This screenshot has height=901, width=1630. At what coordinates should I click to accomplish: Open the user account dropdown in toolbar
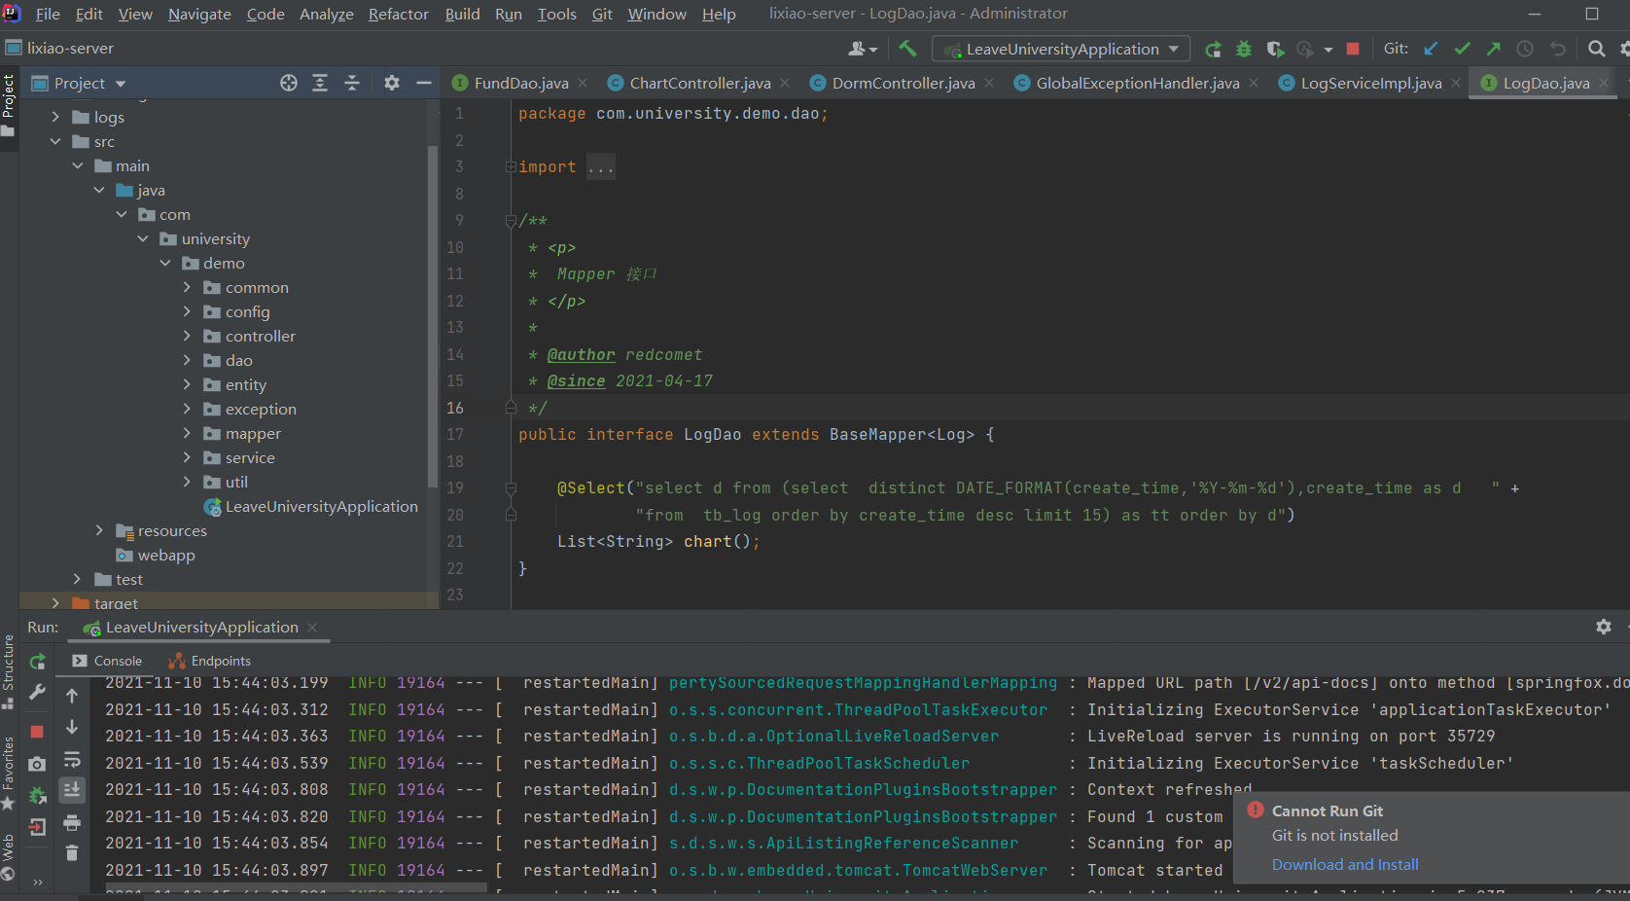[863, 49]
